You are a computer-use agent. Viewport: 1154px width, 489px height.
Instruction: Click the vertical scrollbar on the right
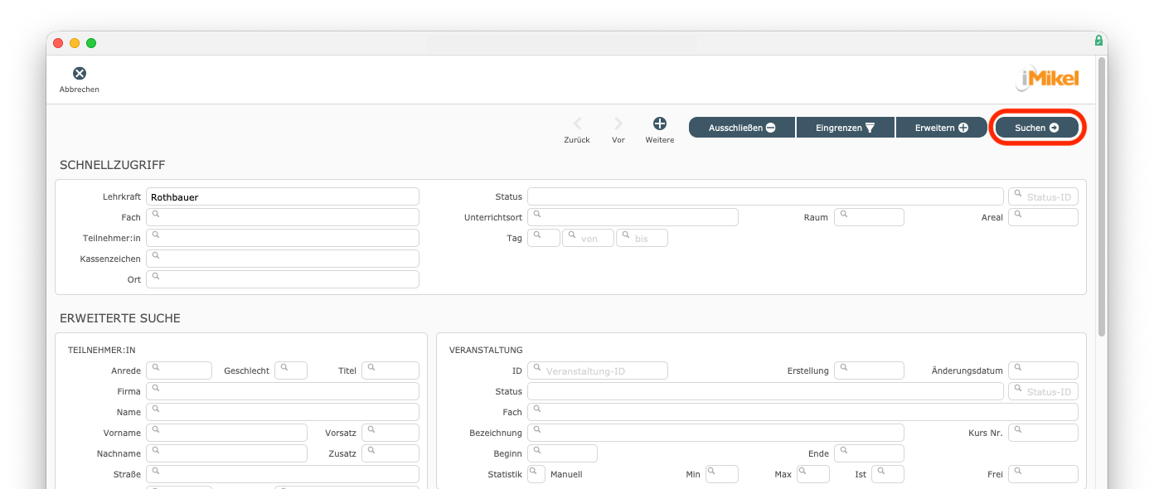pos(1102,199)
